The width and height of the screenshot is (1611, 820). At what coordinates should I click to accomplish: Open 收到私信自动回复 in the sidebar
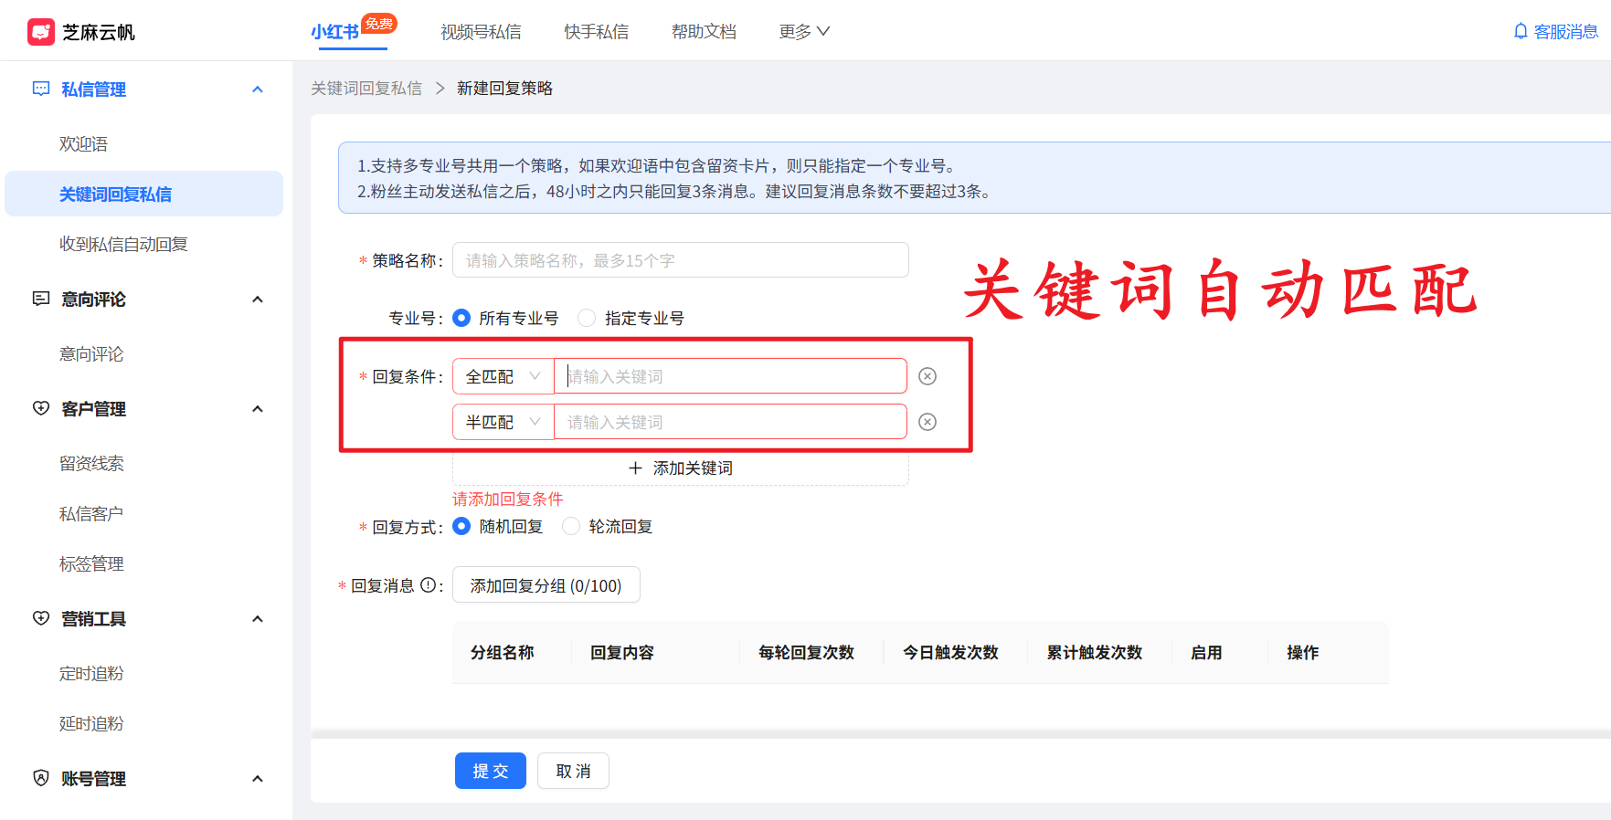pyautogui.click(x=123, y=244)
